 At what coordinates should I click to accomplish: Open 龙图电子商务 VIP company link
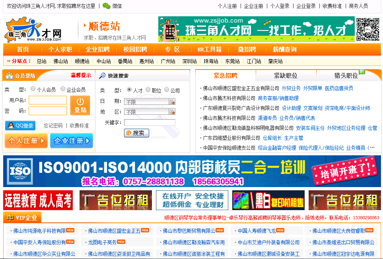pyautogui.click(x=102, y=242)
